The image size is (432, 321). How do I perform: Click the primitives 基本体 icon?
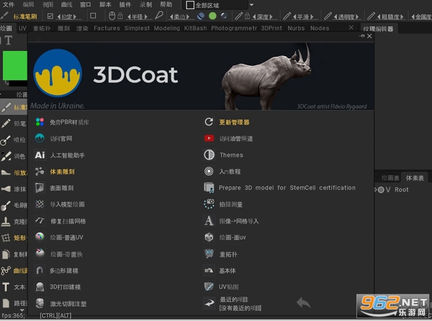(209, 270)
